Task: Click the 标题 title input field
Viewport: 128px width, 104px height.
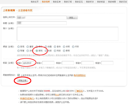Action: tap(42, 23)
